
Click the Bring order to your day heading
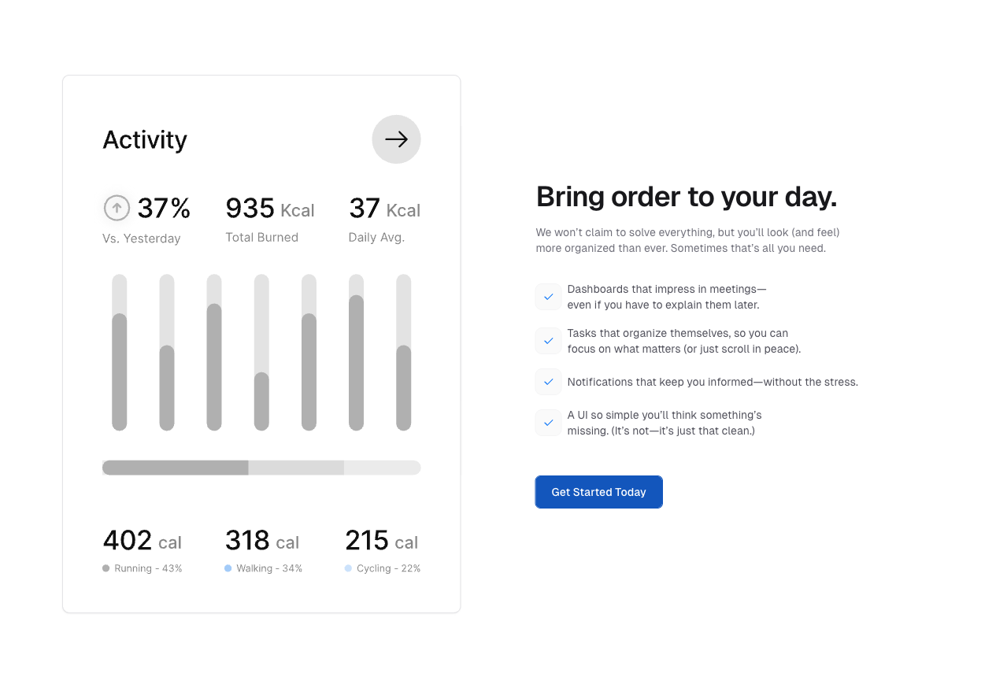pos(686,197)
